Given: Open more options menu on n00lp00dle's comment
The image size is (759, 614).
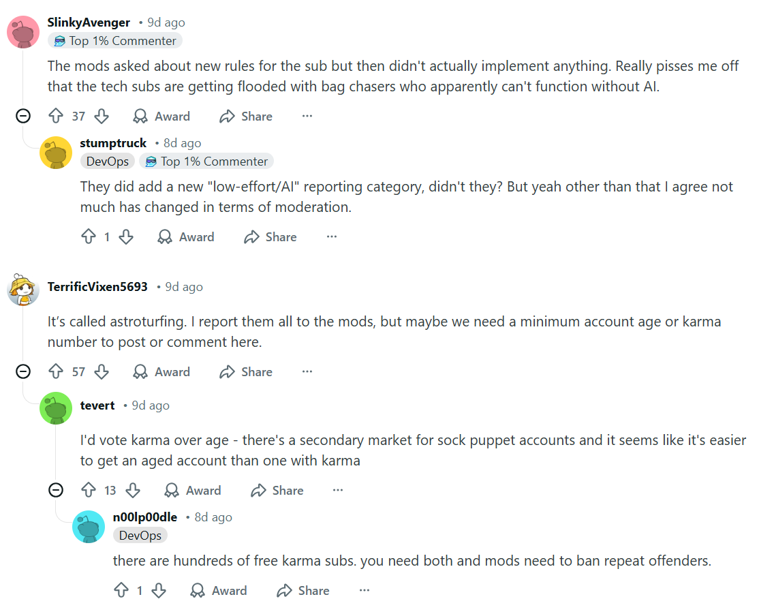Looking at the screenshot, I should [x=364, y=590].
